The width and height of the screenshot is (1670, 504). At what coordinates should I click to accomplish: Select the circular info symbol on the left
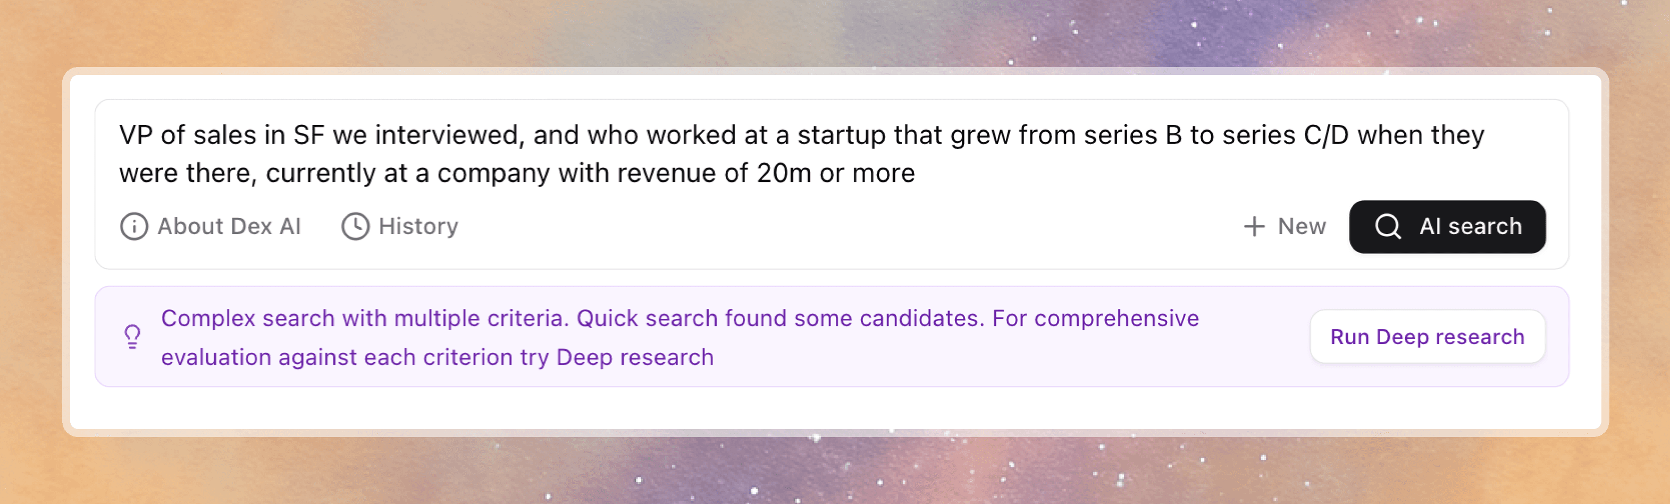(134, 226)
